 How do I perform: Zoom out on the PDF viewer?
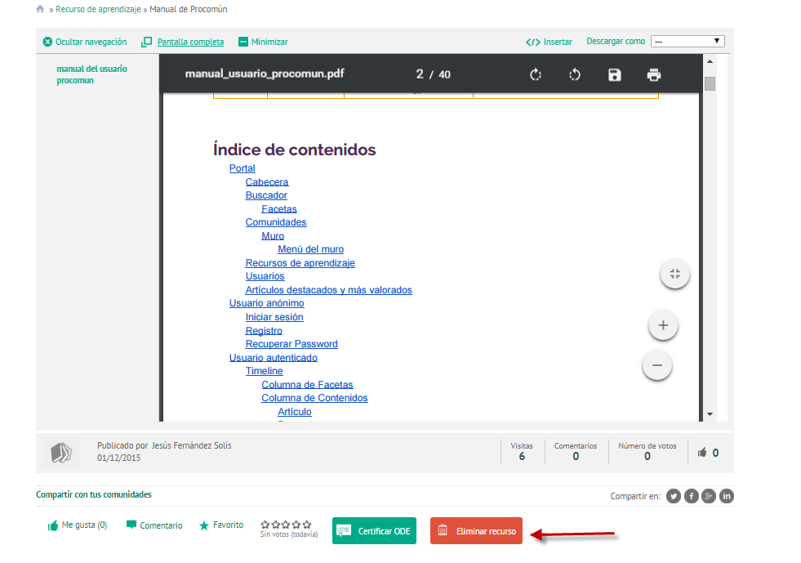pyautogui.click(x=656, y=365)
